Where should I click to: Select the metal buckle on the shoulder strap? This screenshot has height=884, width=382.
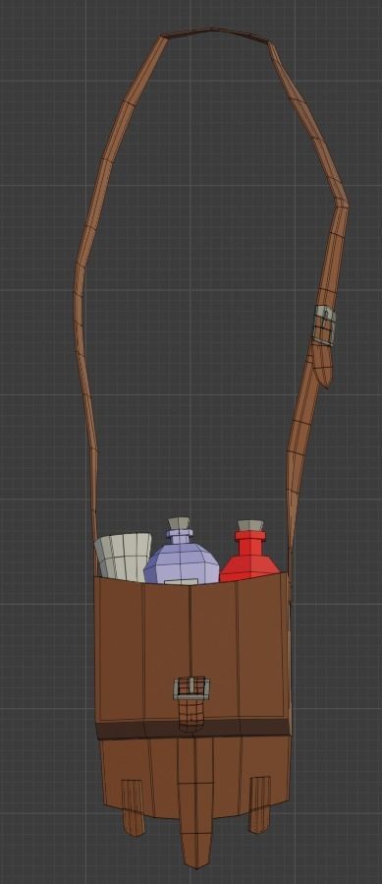(x=324, y=325)
